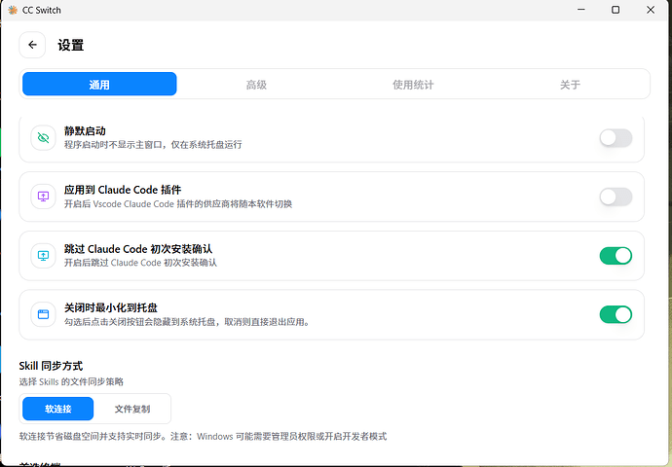Go back using the arrow button
672x467 pixels.
coord(32,45)
